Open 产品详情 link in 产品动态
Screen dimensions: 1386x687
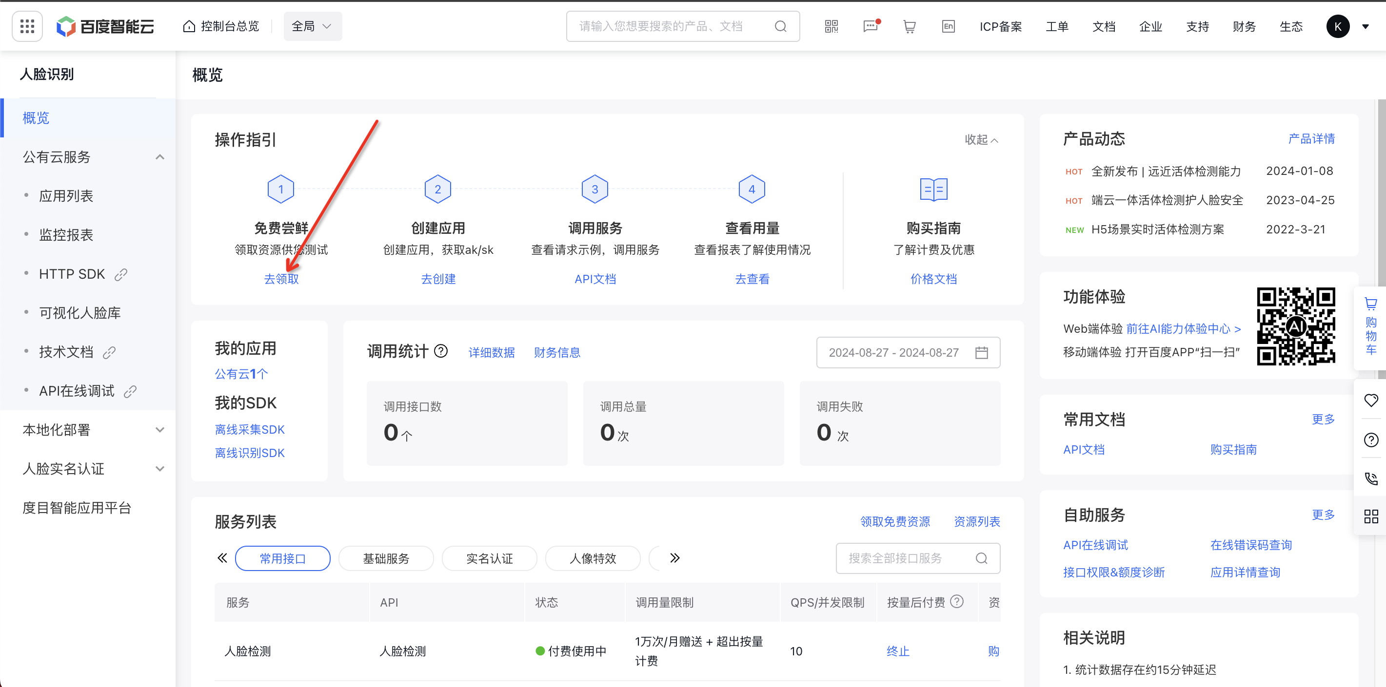(1311, 139)
